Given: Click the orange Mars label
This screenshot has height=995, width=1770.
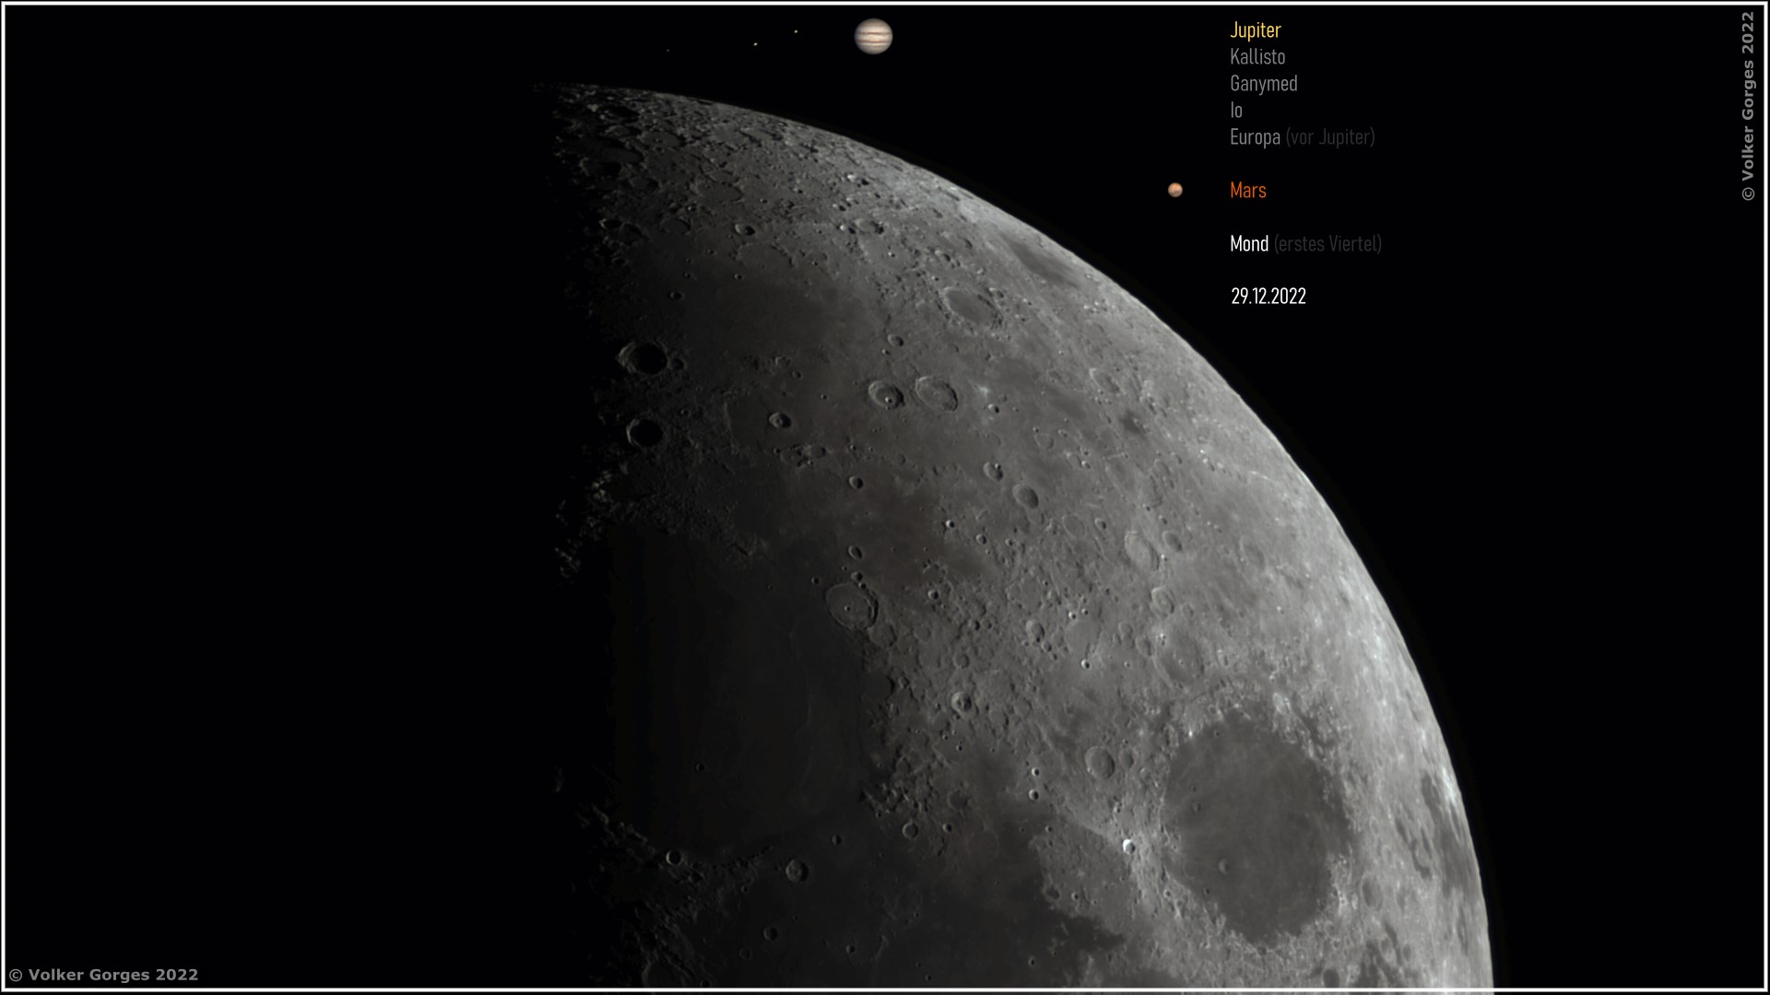Looking at the screenshot, I should (1248, 191).
